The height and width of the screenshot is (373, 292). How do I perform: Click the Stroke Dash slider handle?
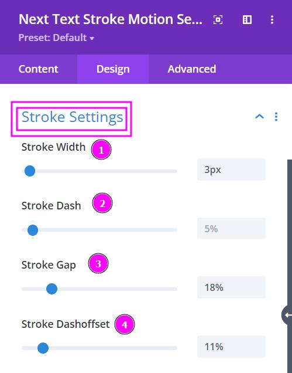33,230
